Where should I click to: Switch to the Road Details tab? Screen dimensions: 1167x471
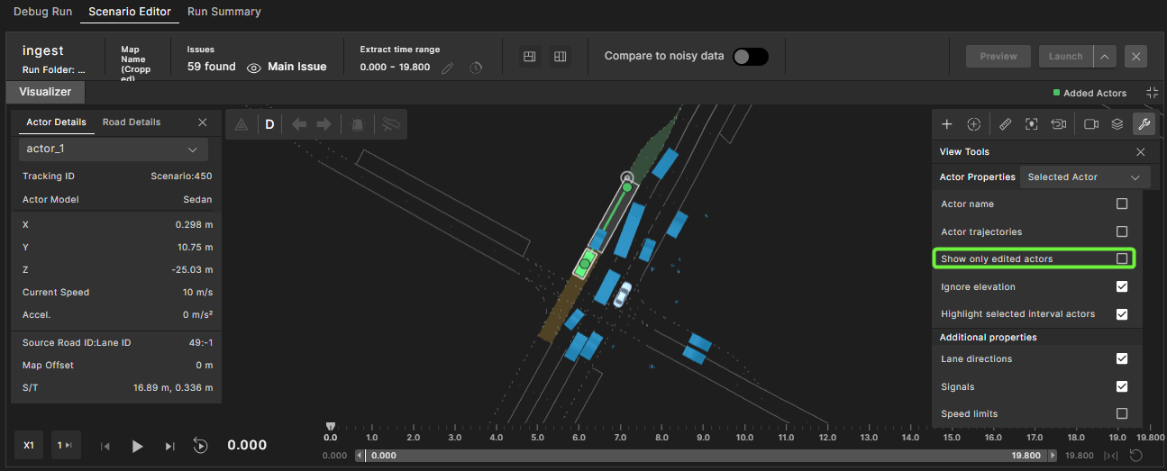tap(132, 122)
